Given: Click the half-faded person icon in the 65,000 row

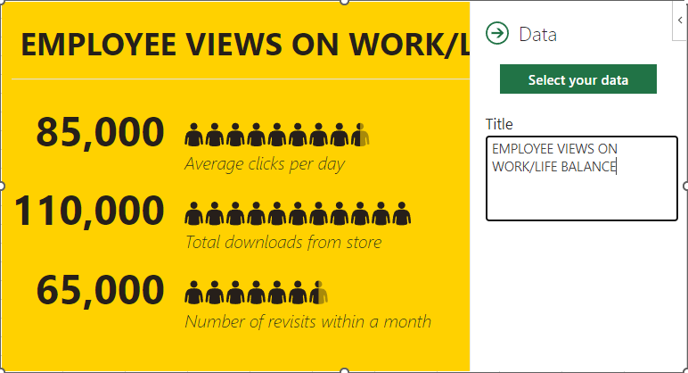Looking at the screenshot, I should point(319,293).
